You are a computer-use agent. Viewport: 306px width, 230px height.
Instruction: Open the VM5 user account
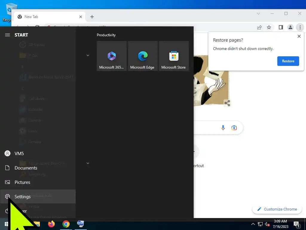pyautogui.click(x=38, y=154)
